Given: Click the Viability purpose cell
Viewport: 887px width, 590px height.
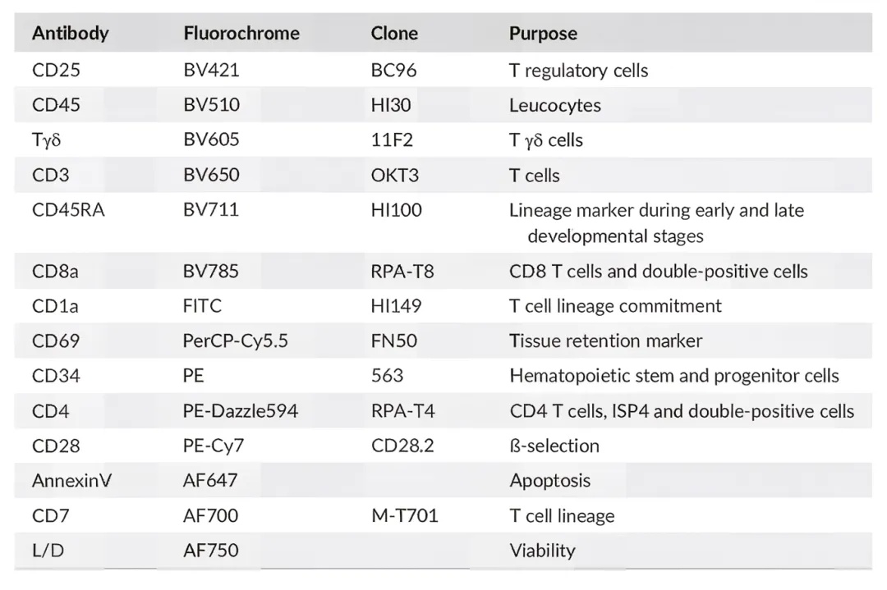Looking at the screenshot, I should coord(543,551).
